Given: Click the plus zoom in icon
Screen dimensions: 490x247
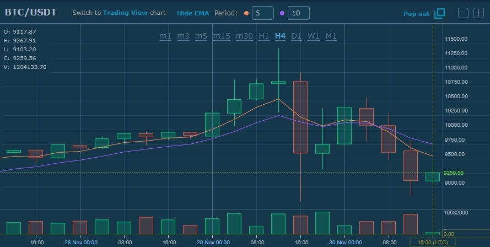Looking at the screenshot, I should [x=478, y=13].
